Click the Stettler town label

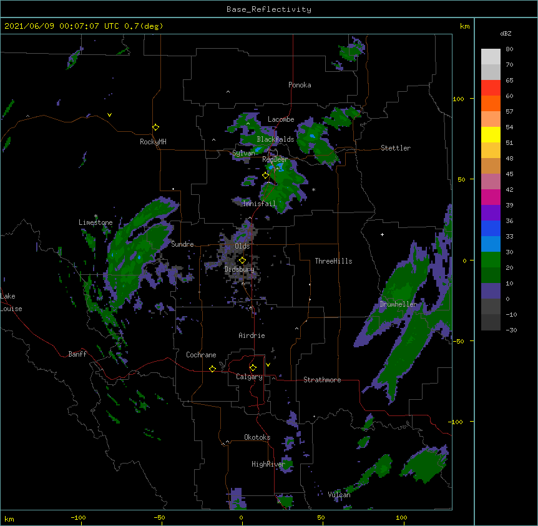[x=396, y=148]
